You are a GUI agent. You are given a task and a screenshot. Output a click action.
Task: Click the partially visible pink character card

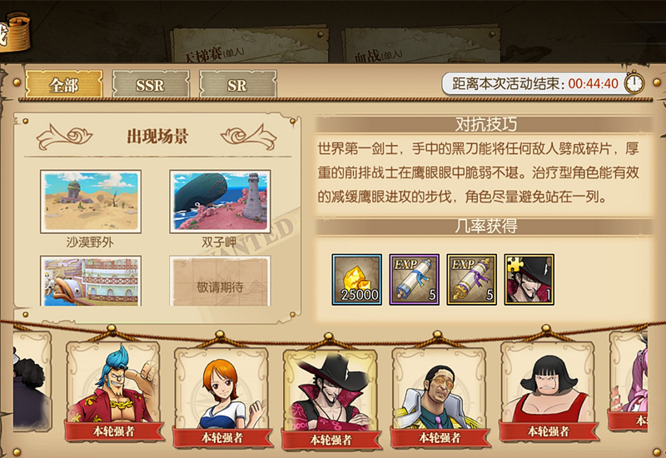[x=628, y=381]
